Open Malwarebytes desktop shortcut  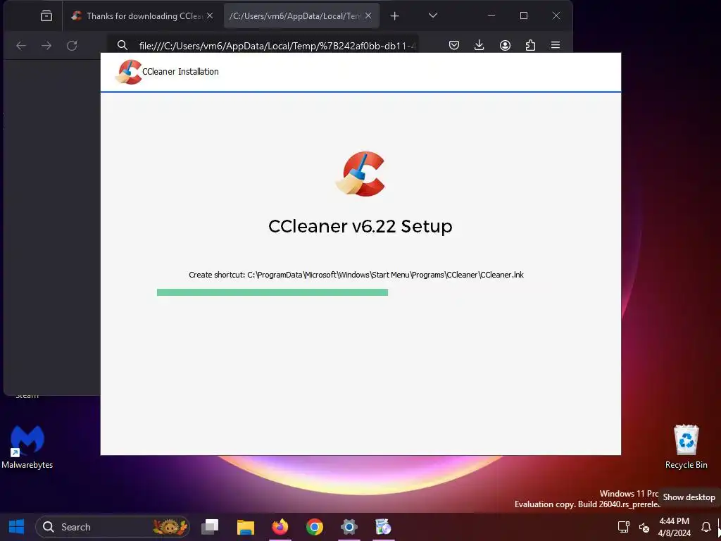click(x=27, y=446)
